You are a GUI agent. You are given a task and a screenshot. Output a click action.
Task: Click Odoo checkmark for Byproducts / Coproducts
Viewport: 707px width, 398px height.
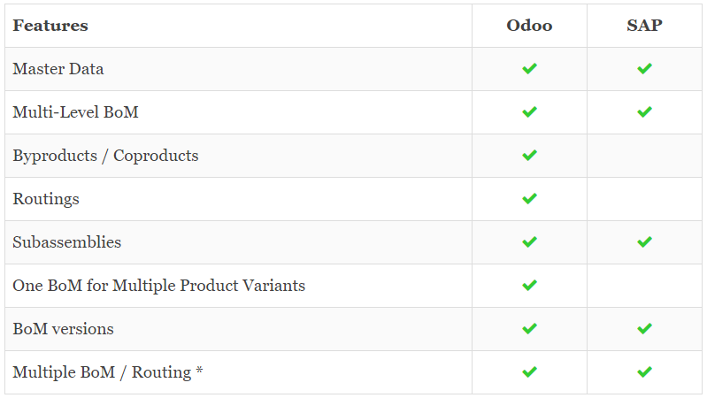tap(529, 155)
